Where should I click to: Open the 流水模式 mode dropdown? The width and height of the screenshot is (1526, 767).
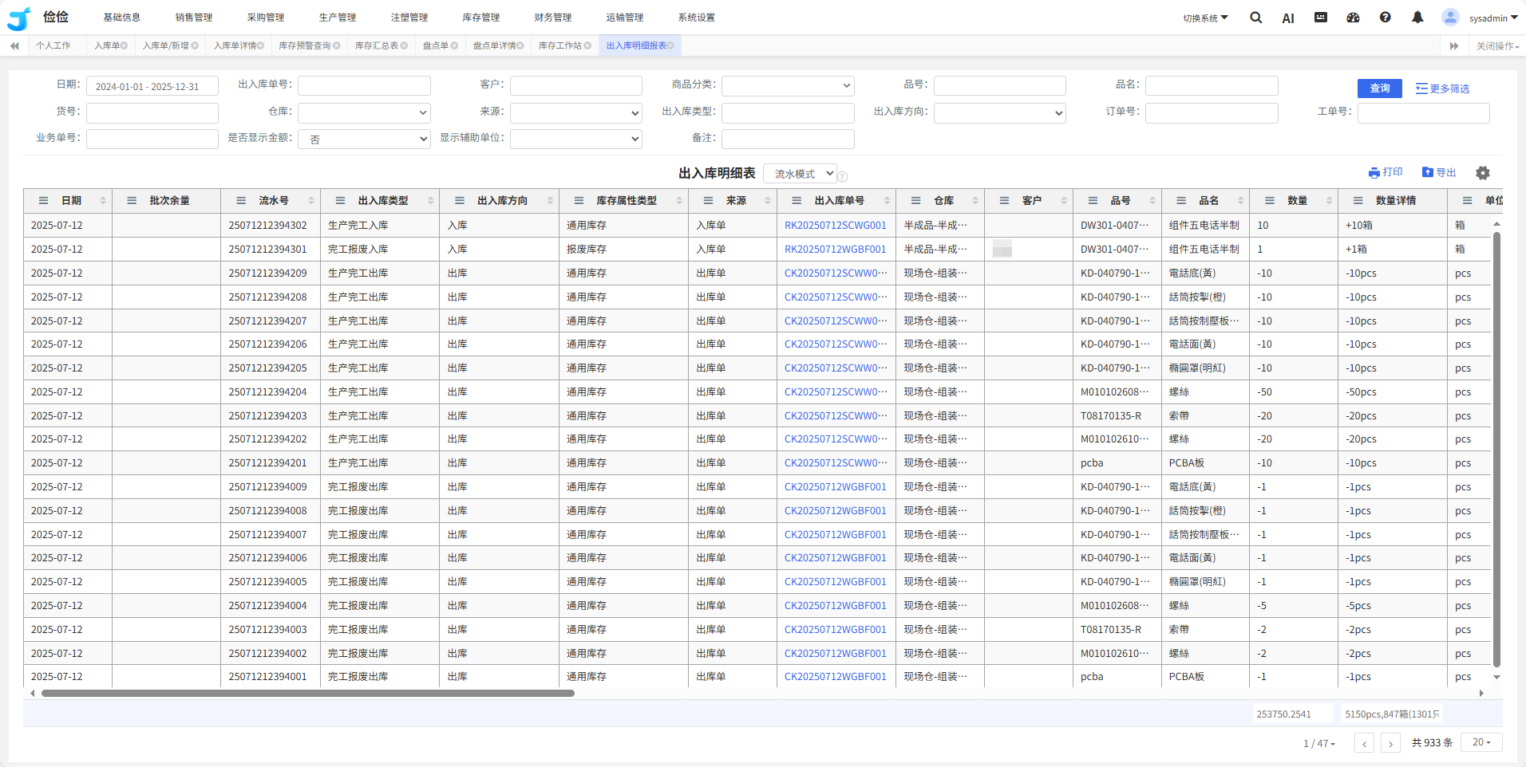click(x=800, y=174)
